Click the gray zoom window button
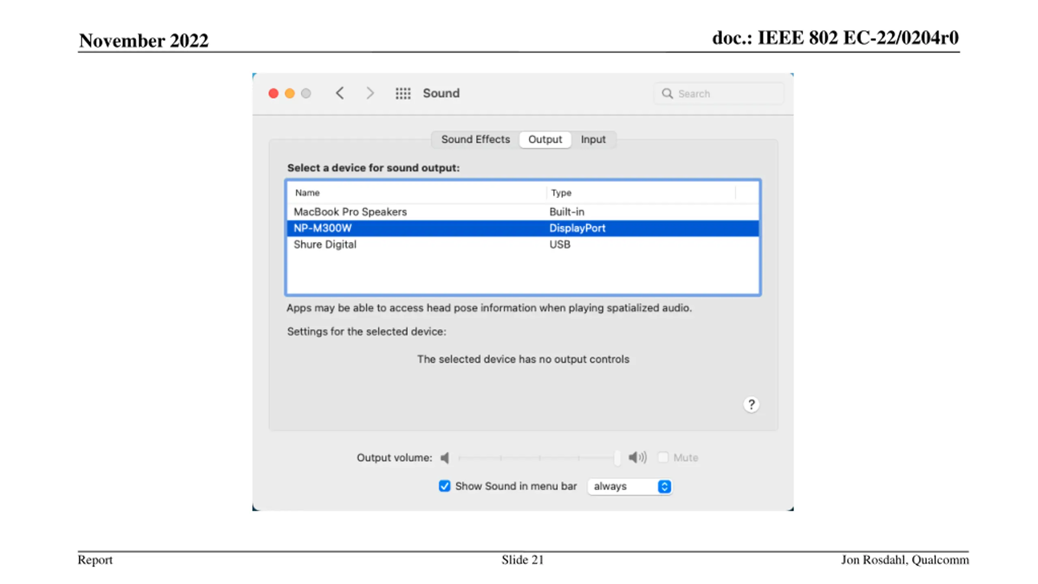This screenshot has height=584, width=1038. click(x=306, y=94)
